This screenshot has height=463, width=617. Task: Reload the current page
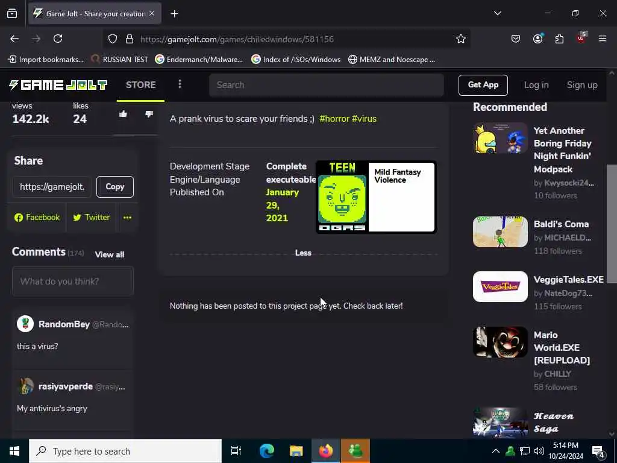pyautogui.click(x=58, y=39)
